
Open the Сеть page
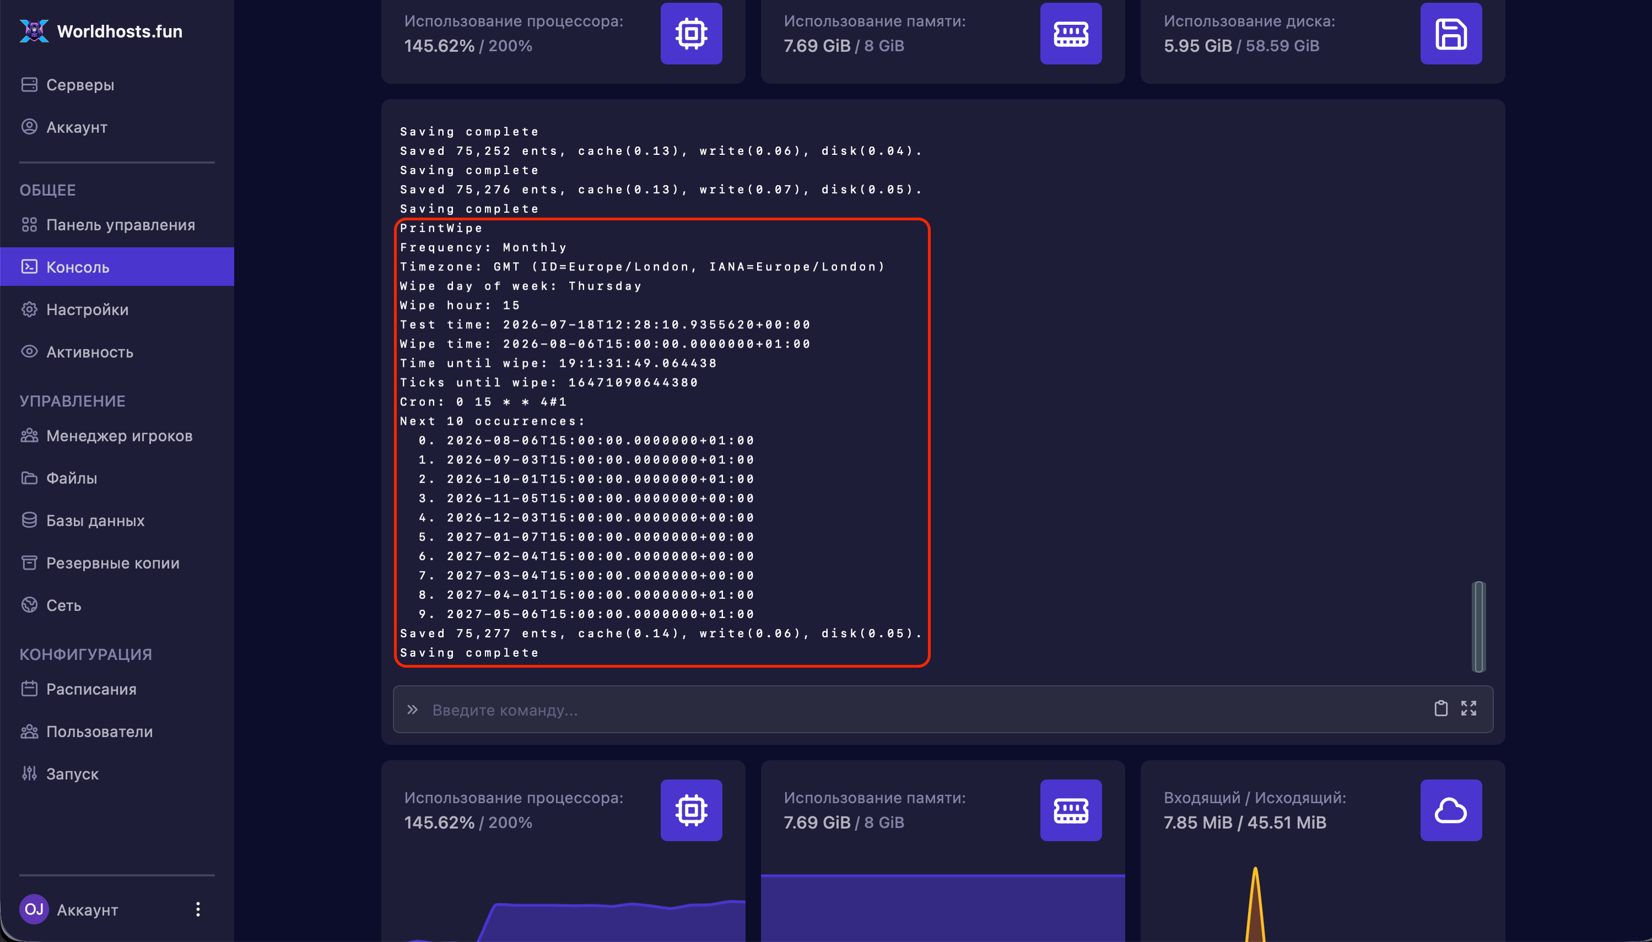pos(63,605)
